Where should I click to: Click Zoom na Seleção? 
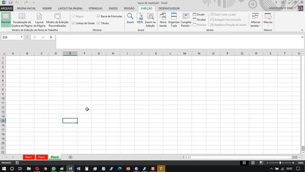click(150, 20)
